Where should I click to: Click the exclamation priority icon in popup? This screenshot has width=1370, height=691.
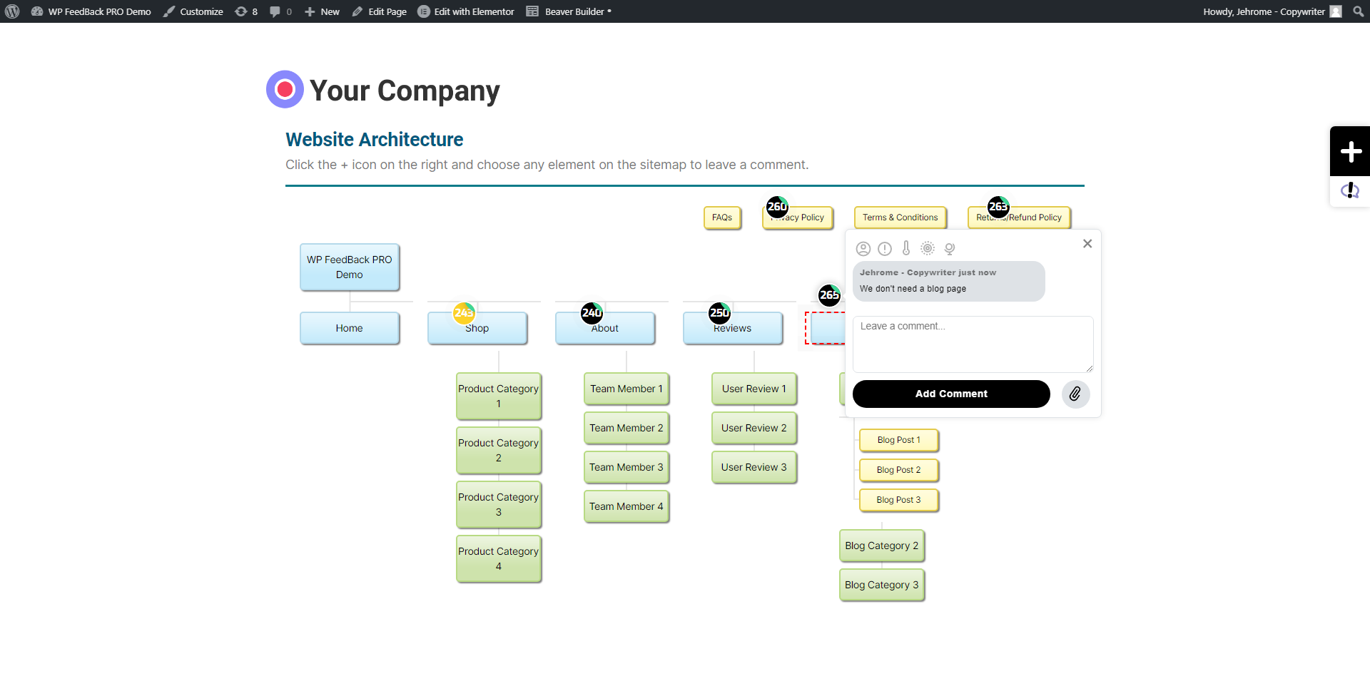point(885,249)
